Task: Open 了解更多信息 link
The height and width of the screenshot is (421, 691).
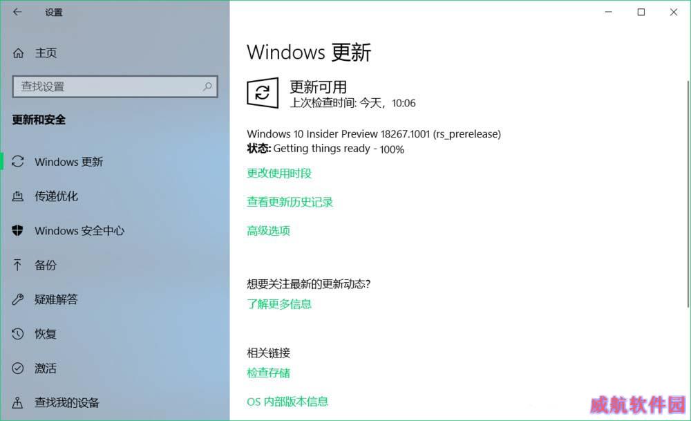Action: click(279, 303)
